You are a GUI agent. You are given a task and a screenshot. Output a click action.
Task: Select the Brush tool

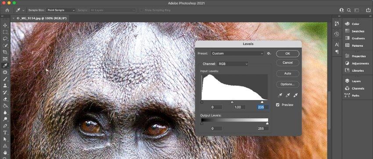(x=5, y=79)
